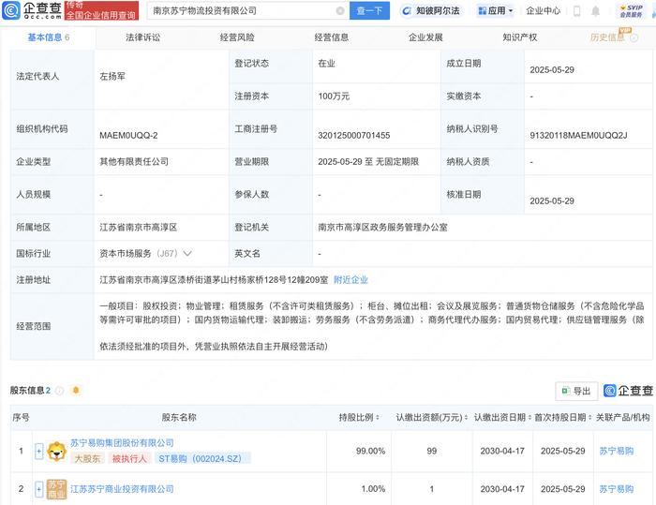
Task: Click the 序号 column header
Action: pyautogui.click(x=21, y=418)
